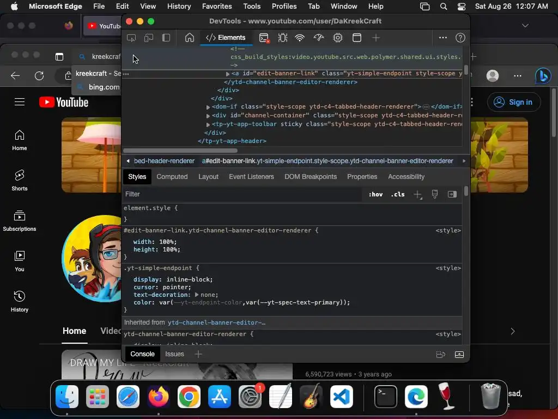Image resolution: width=558 pixels, height=419 pixels.
Task: Expand the text-decoration none shorthand triangle
Action: (196, 295)
